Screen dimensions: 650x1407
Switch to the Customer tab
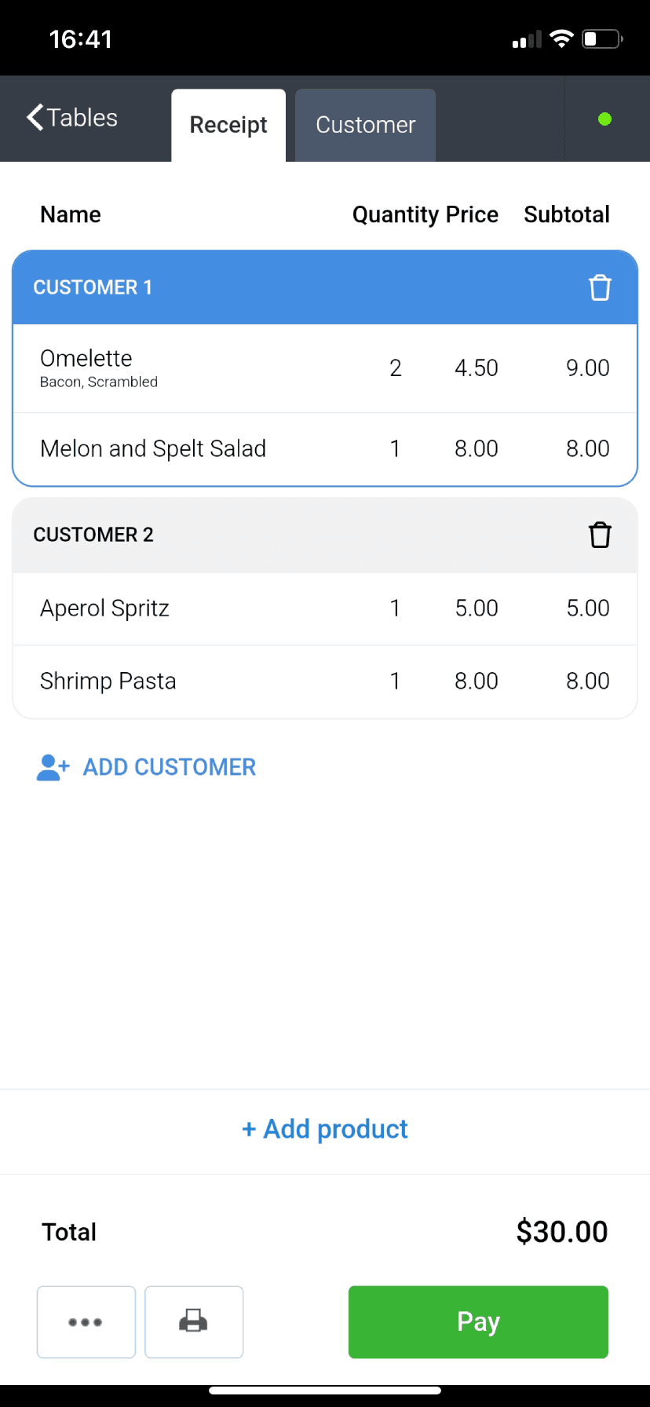(x=365, y=125)
